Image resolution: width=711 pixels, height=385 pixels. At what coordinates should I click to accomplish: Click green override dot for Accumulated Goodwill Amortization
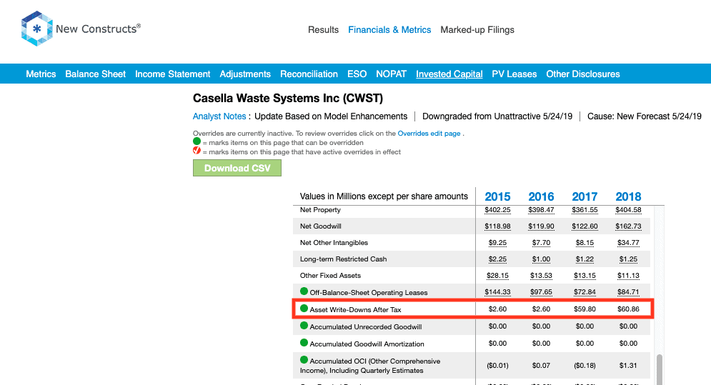point(304,343)
